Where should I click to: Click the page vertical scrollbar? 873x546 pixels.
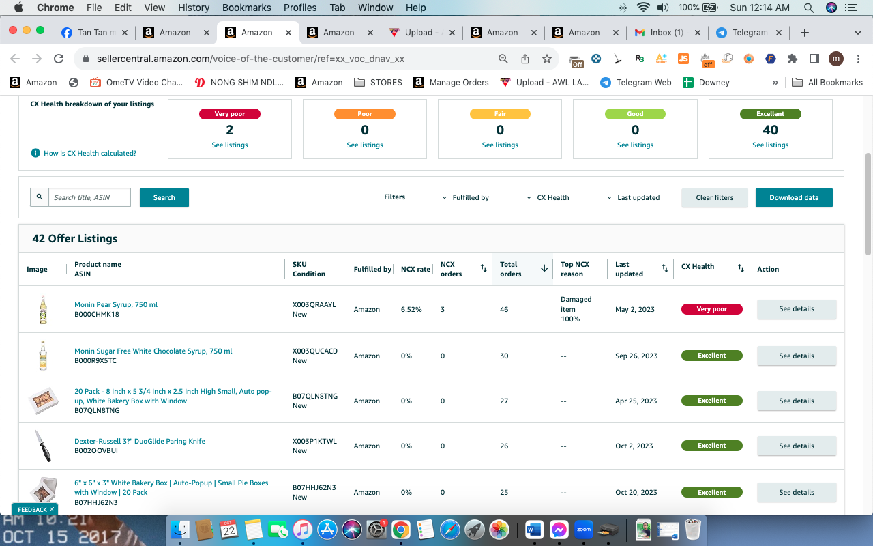click(x=868, y=203)
